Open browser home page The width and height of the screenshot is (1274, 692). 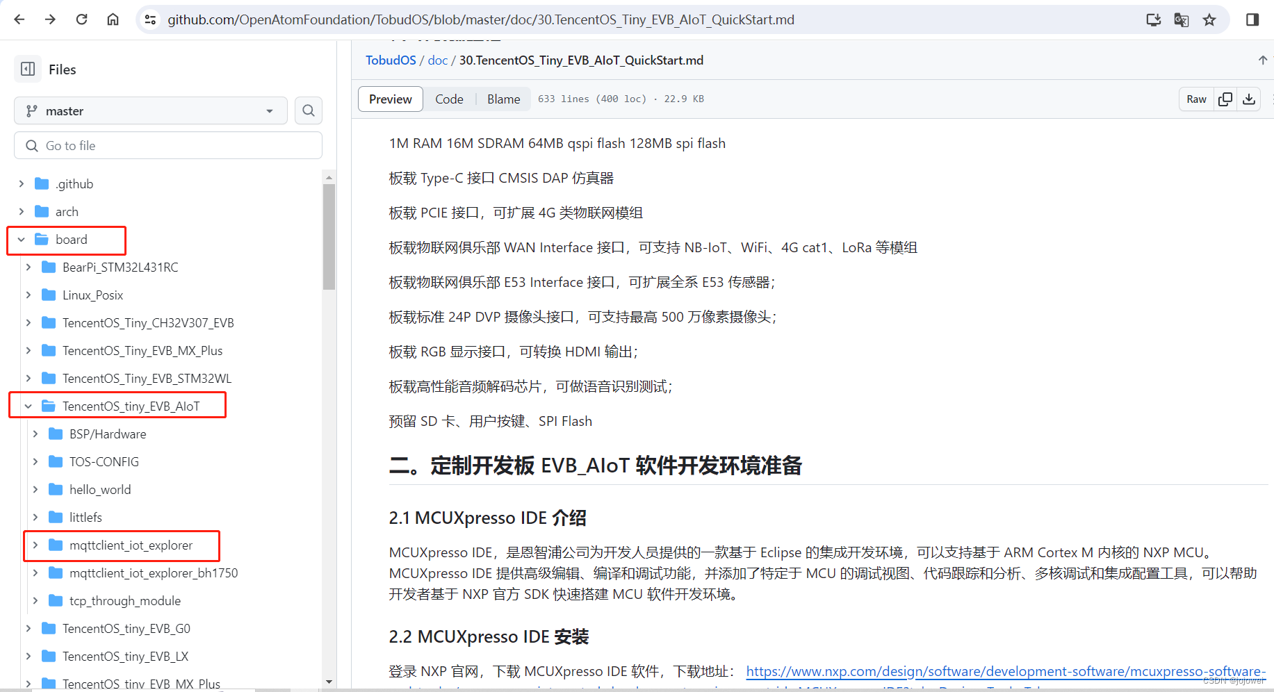pos(113,19)
